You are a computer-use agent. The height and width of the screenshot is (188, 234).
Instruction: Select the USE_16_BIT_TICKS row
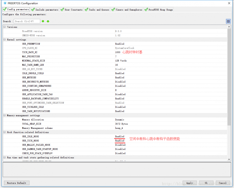pyautogui.click(x=115, y=69)
